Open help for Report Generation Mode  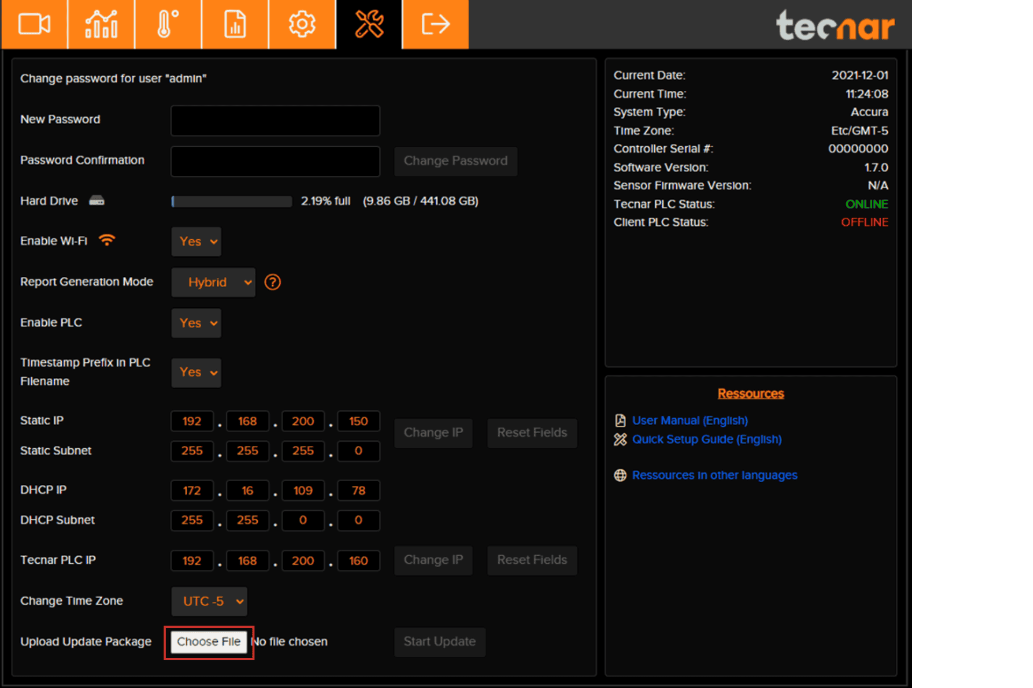272,282
